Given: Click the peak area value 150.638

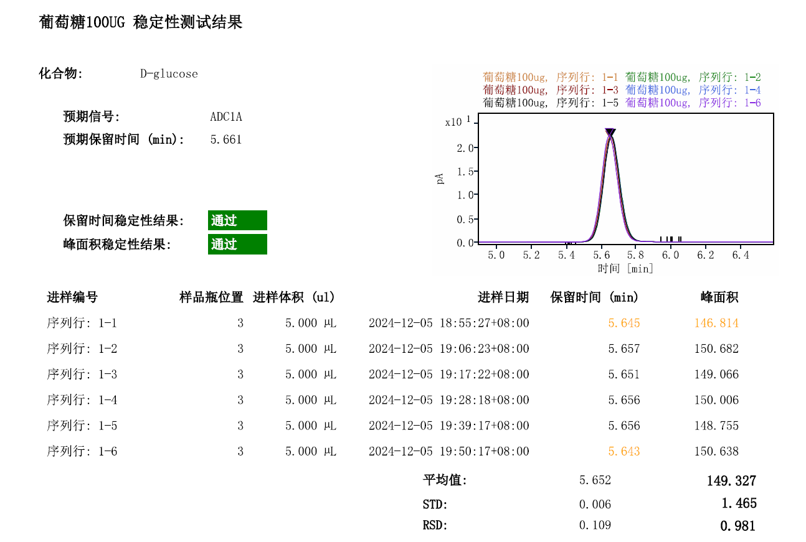Looking at the screenshot, I should coord(716,451).
